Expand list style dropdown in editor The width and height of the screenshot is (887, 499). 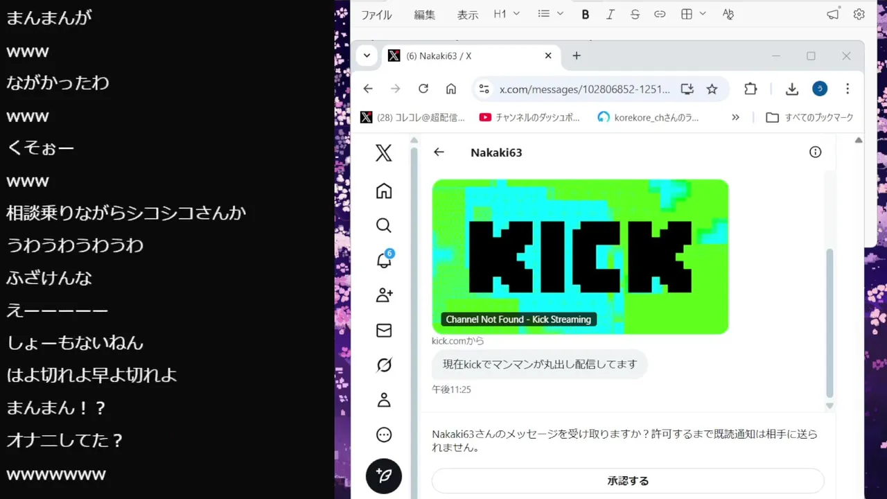[551, 14]
